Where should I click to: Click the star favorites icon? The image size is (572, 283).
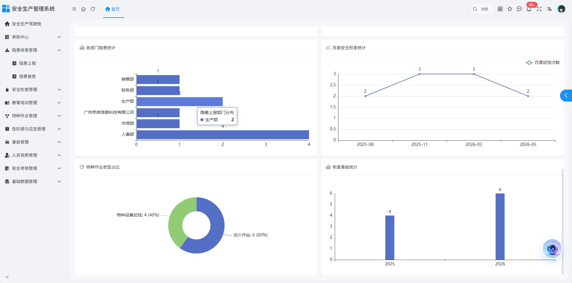click(510, 9)
